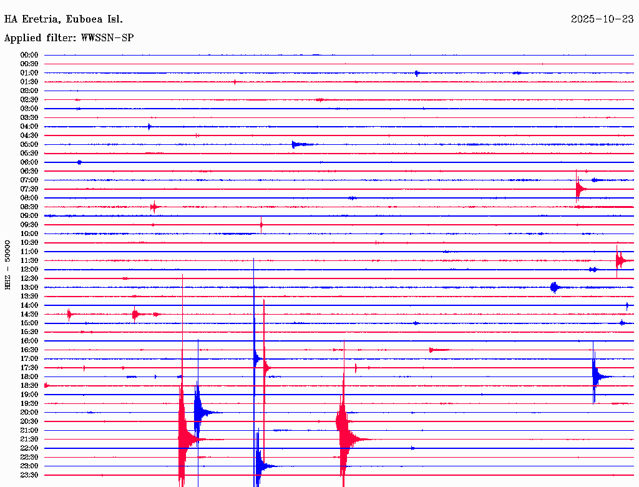Click the 23:30 time label

pyautogui.click(x=29, y=475)
